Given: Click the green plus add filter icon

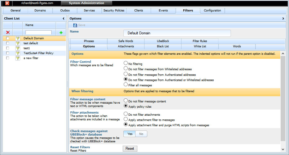Looking at the screenshot, I should pos(61,33).
